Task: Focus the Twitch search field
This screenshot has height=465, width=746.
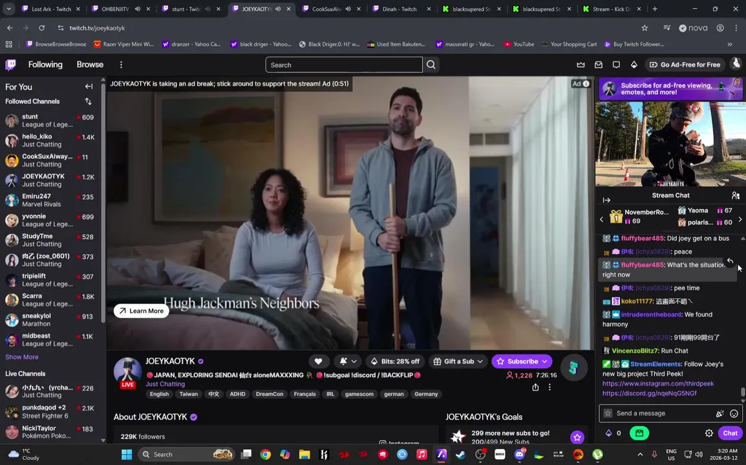Action: click(x=344, y=65)
